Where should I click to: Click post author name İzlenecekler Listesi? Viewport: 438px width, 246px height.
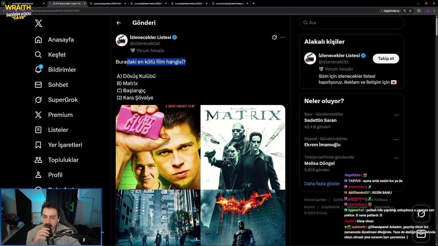click(151, 37)
